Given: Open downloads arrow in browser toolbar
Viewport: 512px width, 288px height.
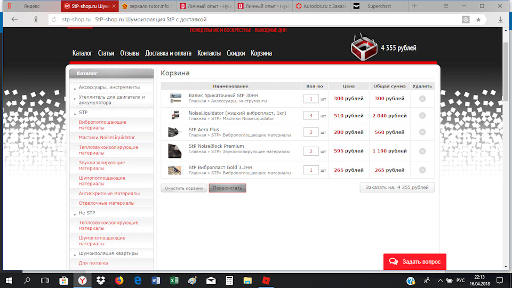Looking at the screenshot, I should click(500, 20).
